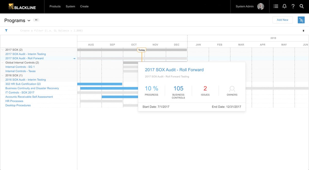Click the BlackLine logo
Viewport: 309px width, 170px height.
(x=22, y=7)
